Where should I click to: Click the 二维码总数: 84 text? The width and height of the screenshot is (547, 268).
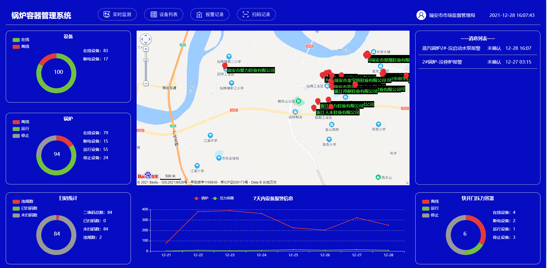click(98, 212)
